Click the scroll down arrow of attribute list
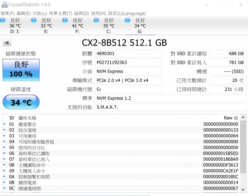This screenshot has width=248, height=196. click(243, 189)
